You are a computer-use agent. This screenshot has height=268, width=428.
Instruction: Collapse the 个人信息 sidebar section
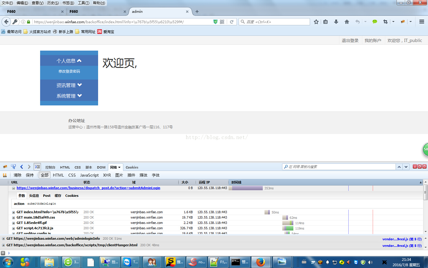69,61
